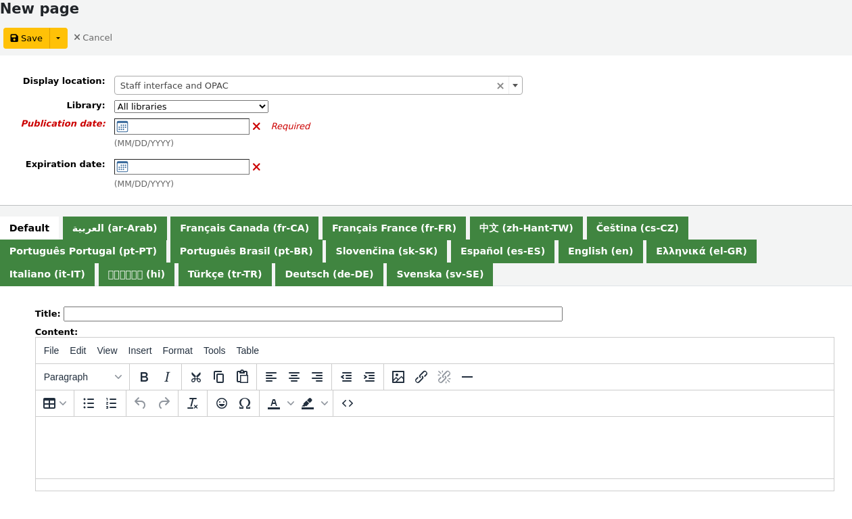Open the Library selection dropdown
The width and height of the screenshot is (852, 519).
tap(191, 106)
